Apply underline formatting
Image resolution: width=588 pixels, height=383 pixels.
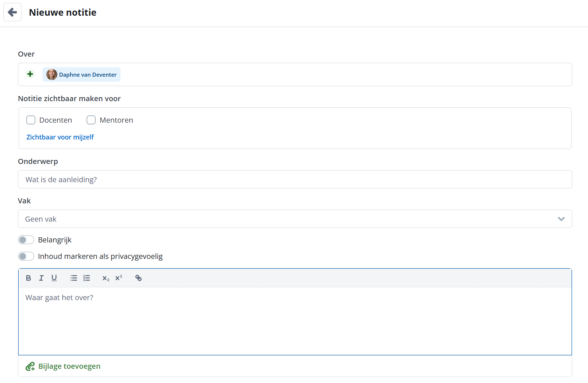coord(54,278)
